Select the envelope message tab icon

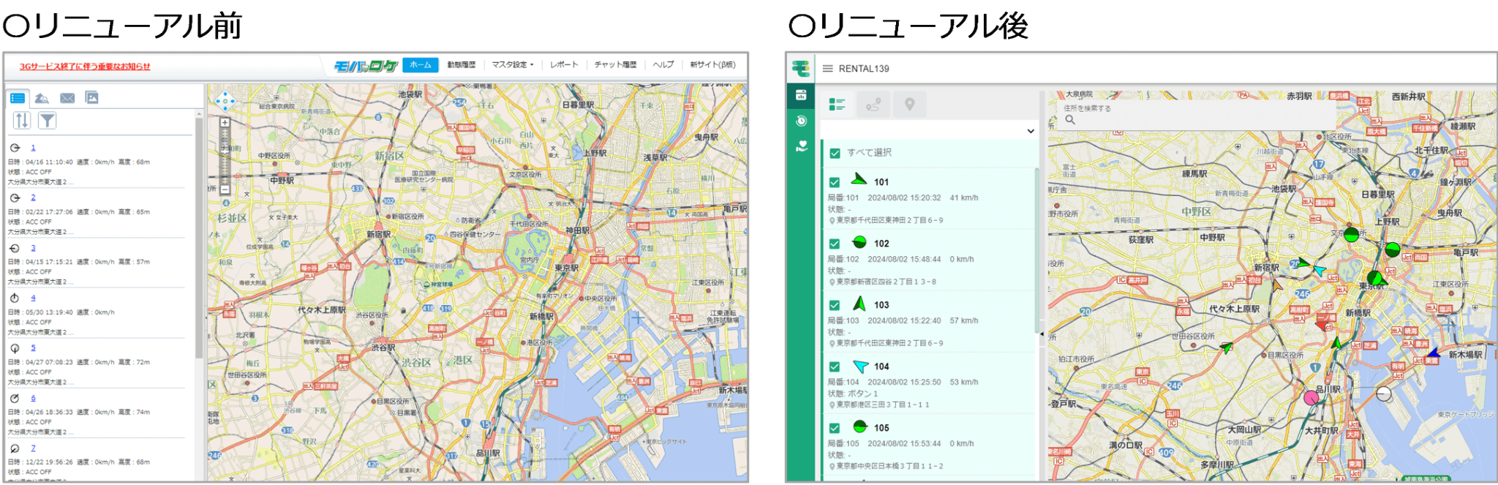pyautogui.click(x=67, y=98)
